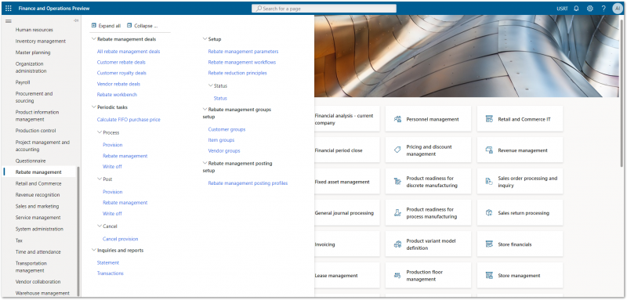Collapse the Setup section chevron

coord(205,39)
